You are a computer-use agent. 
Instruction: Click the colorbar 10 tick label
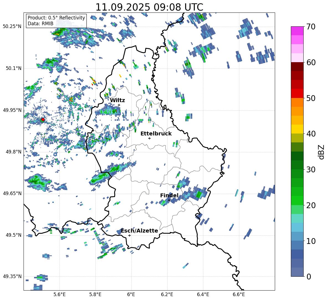tap(311, 241)
